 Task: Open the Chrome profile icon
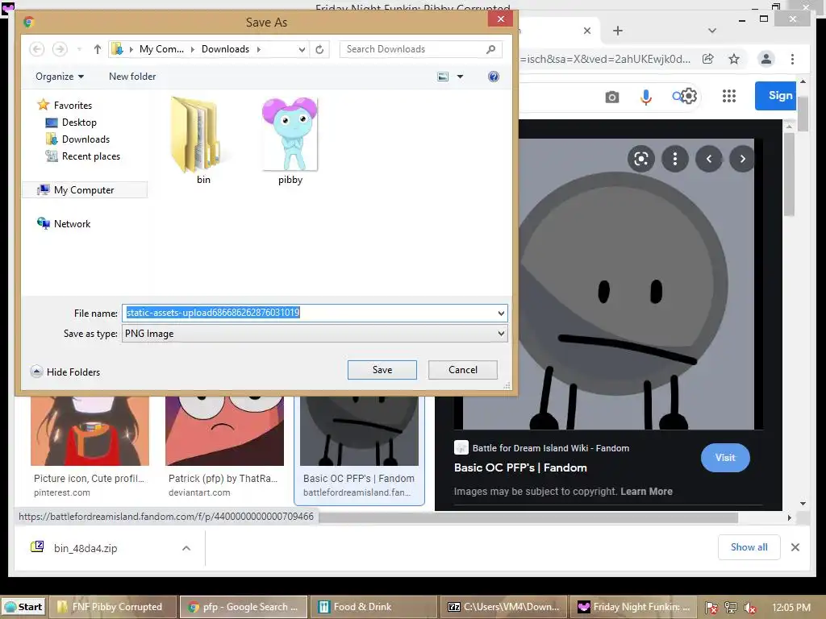pos(766,59)
